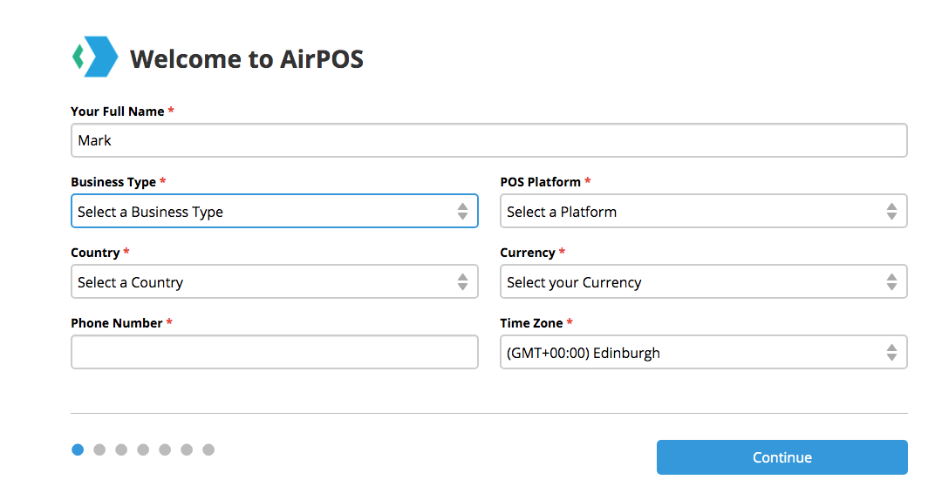Go to the third step dot

[x=121, y=449]
